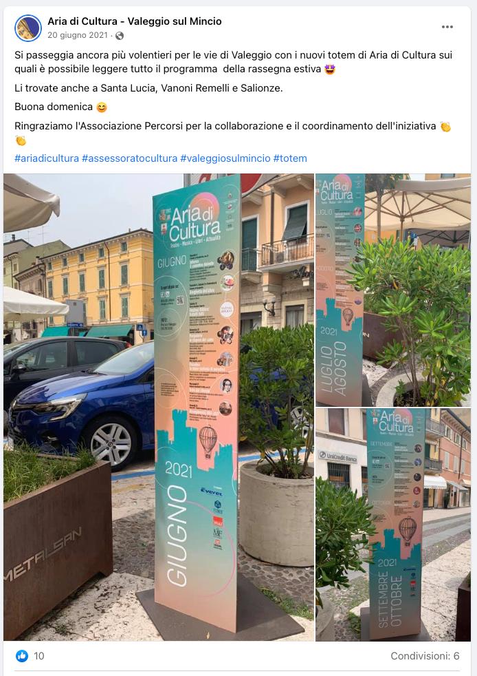View the Condivisioni: 6 shares list

coord(425,656)
